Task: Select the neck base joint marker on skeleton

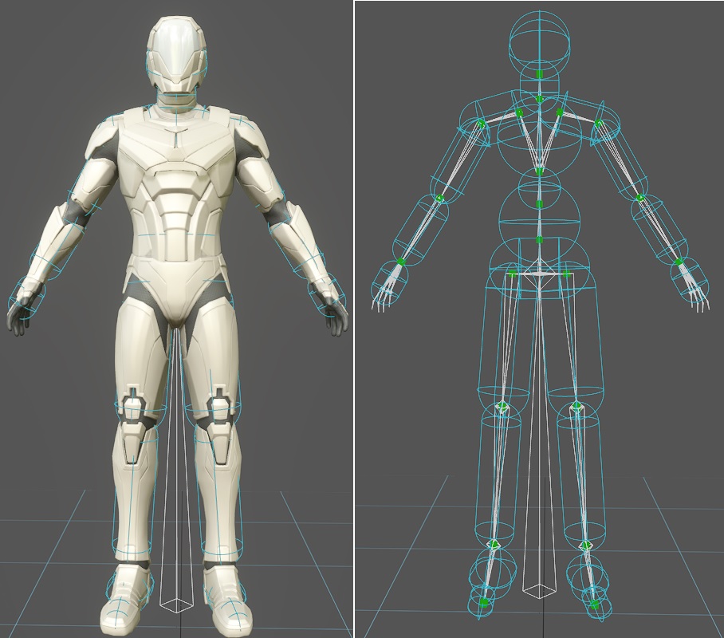Action: pyautogui.click(x=539, y=99)
